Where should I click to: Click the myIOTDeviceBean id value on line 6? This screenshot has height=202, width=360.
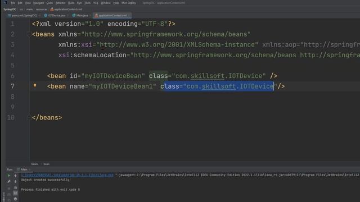click(x=113, y=76)
